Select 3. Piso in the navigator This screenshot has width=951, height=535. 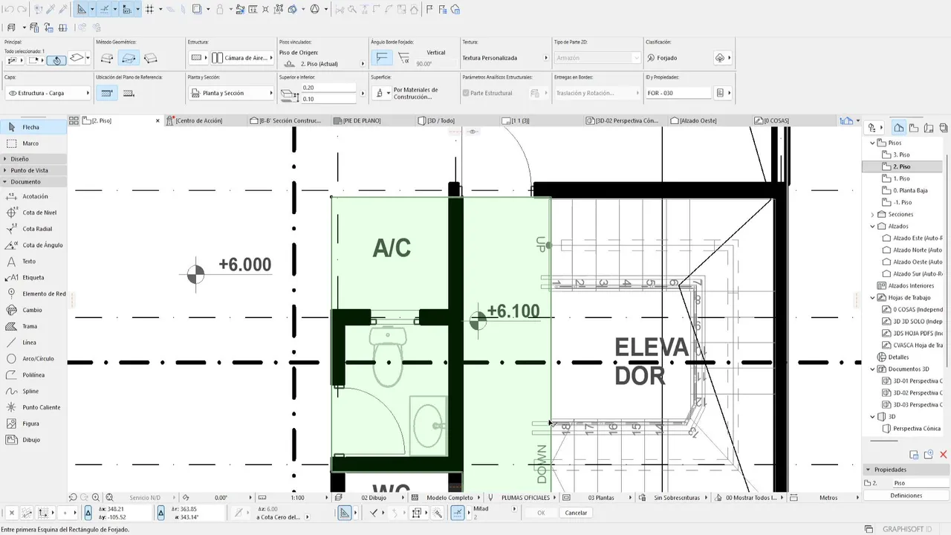point(900,155)
